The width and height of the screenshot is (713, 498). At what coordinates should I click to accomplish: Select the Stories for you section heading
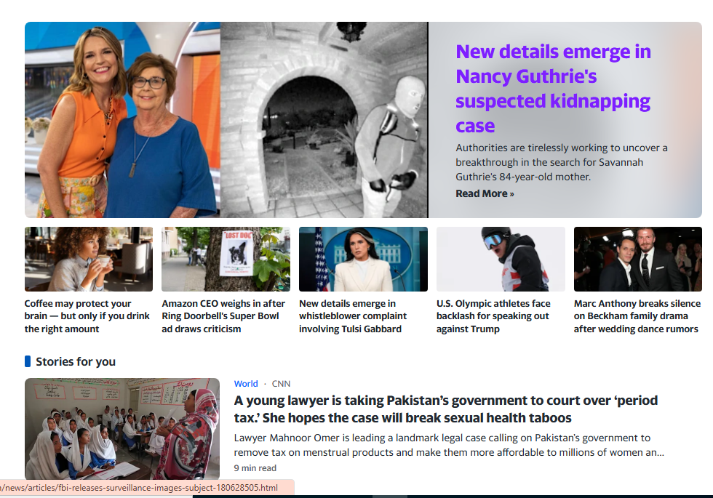[x=76, y=362]
